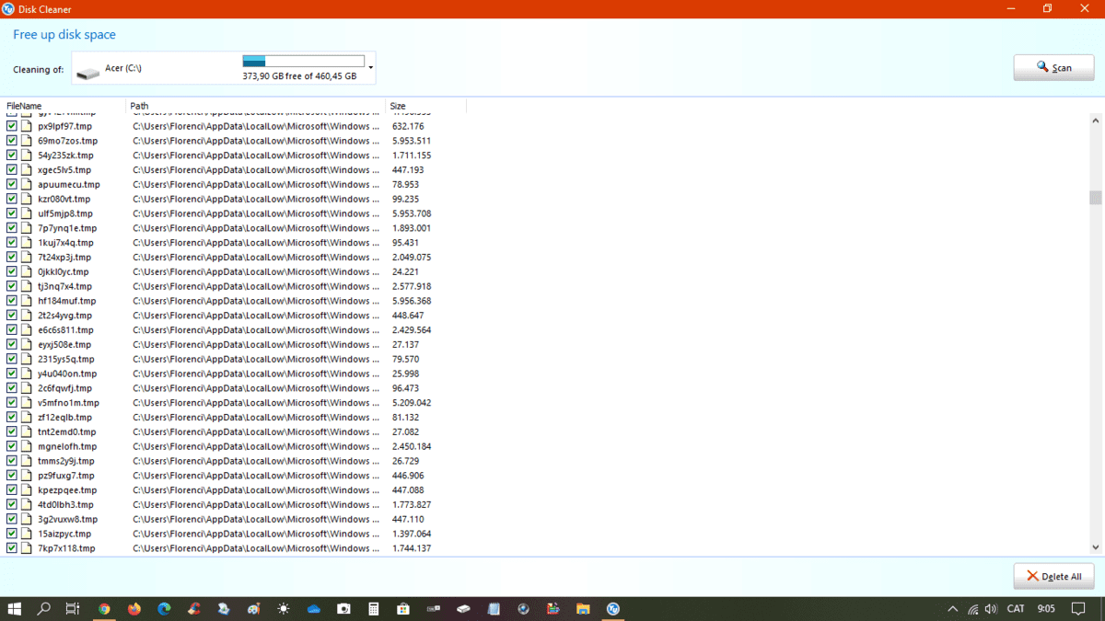1105x621 pixels.
Task: Click the Acer (C:) drive icon
Action: (x=87, y=72)
